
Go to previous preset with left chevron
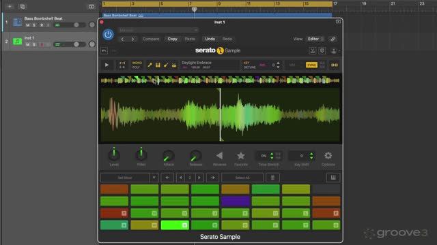(x=123, y=39)
